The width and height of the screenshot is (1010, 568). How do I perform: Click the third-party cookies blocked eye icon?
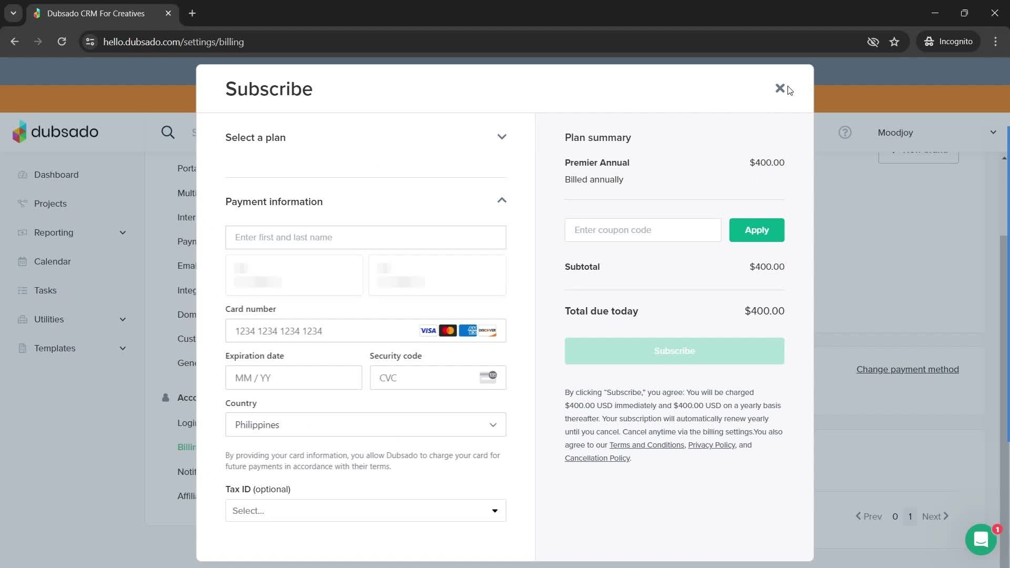coord(873,42)
